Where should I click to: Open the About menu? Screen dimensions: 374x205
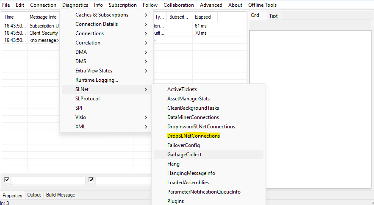tap(235, 5)
